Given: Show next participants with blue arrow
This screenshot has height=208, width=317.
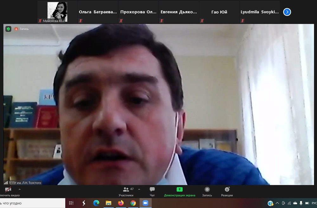Looking at the screenshot, I should 287,12.
